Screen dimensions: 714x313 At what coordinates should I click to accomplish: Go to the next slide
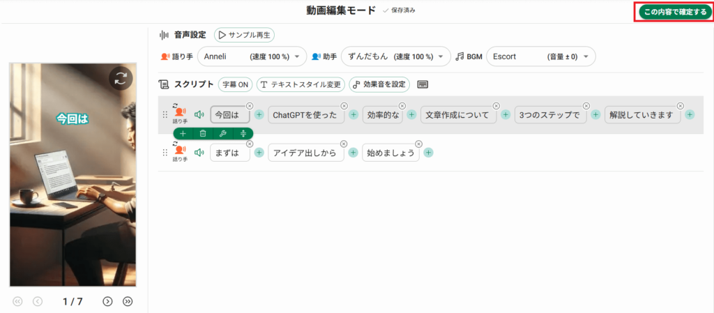(x=108, y=301)
